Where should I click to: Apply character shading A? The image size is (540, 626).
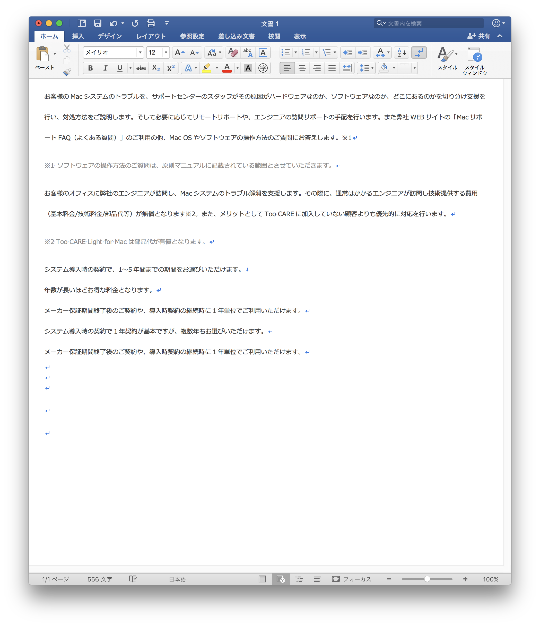click(248, 68)
